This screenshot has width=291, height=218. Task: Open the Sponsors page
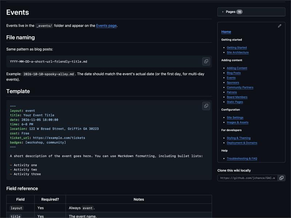click(x=233, y=83)
